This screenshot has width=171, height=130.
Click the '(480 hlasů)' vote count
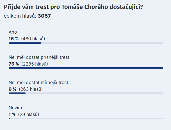click(x=33, y=39)
